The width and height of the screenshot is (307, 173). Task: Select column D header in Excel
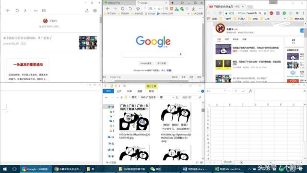click(255, 105)
